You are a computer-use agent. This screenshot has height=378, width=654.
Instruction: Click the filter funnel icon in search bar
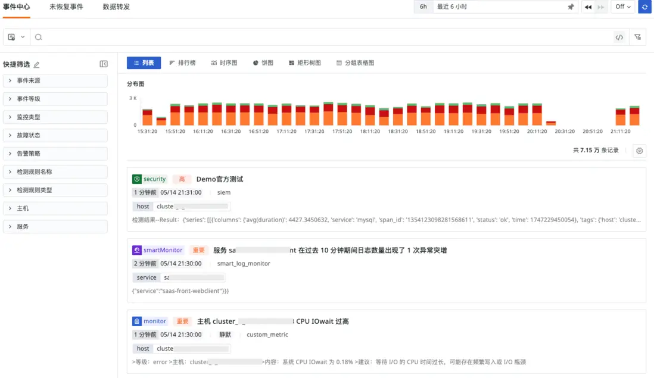(x=637, y=37)
